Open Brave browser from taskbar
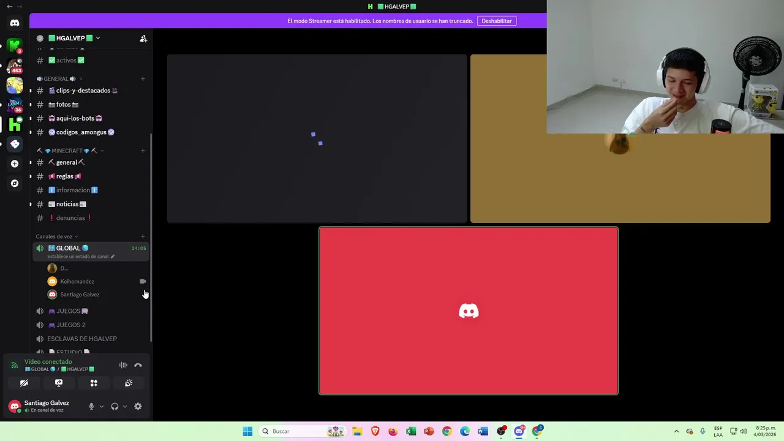 pos(375,431)
